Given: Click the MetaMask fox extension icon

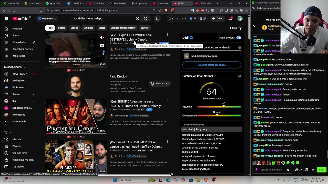Looking at the screenshot, I should coord(198,10).
